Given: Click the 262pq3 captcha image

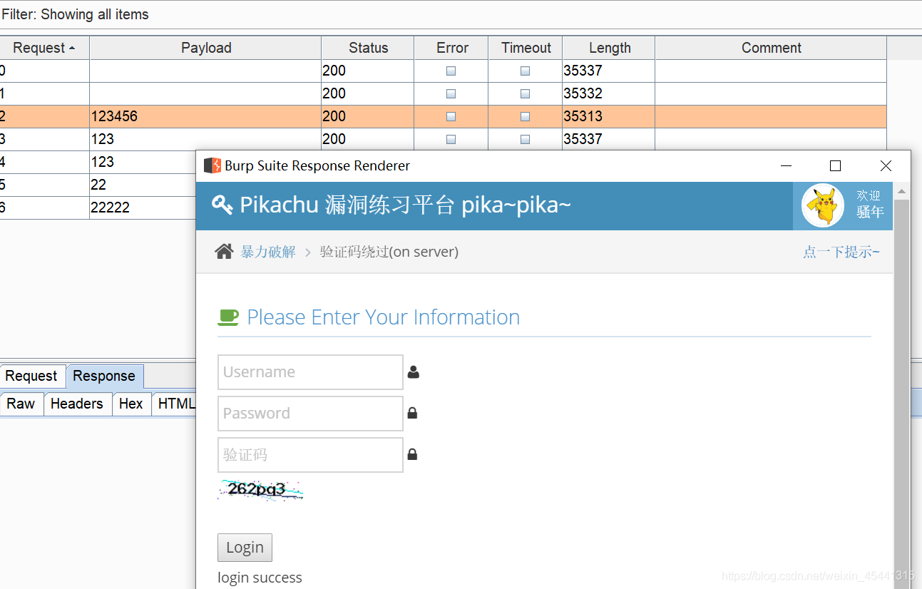Looking at the screenshot, I should tap(261, 490).
